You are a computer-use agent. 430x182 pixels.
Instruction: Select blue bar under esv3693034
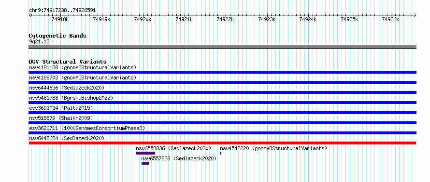click(222, 113)
